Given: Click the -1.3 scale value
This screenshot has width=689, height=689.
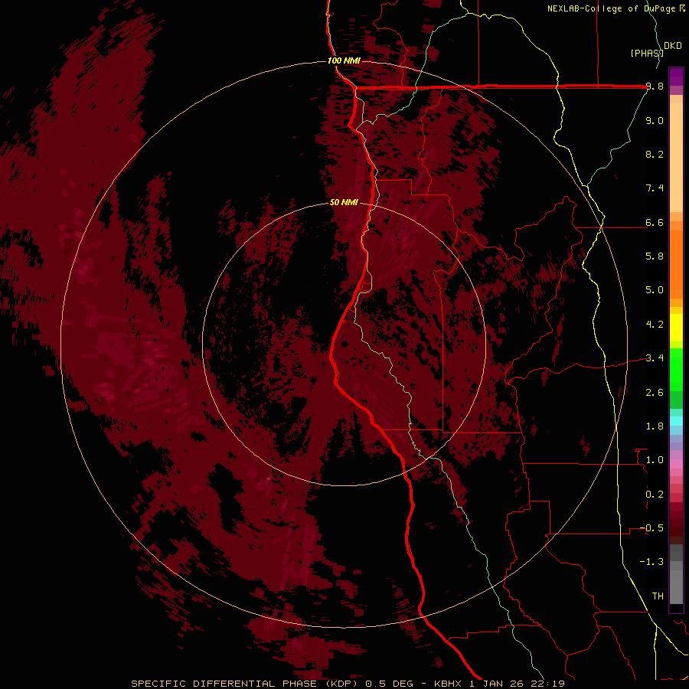Looking at the screenshot, I should point(652,562).
